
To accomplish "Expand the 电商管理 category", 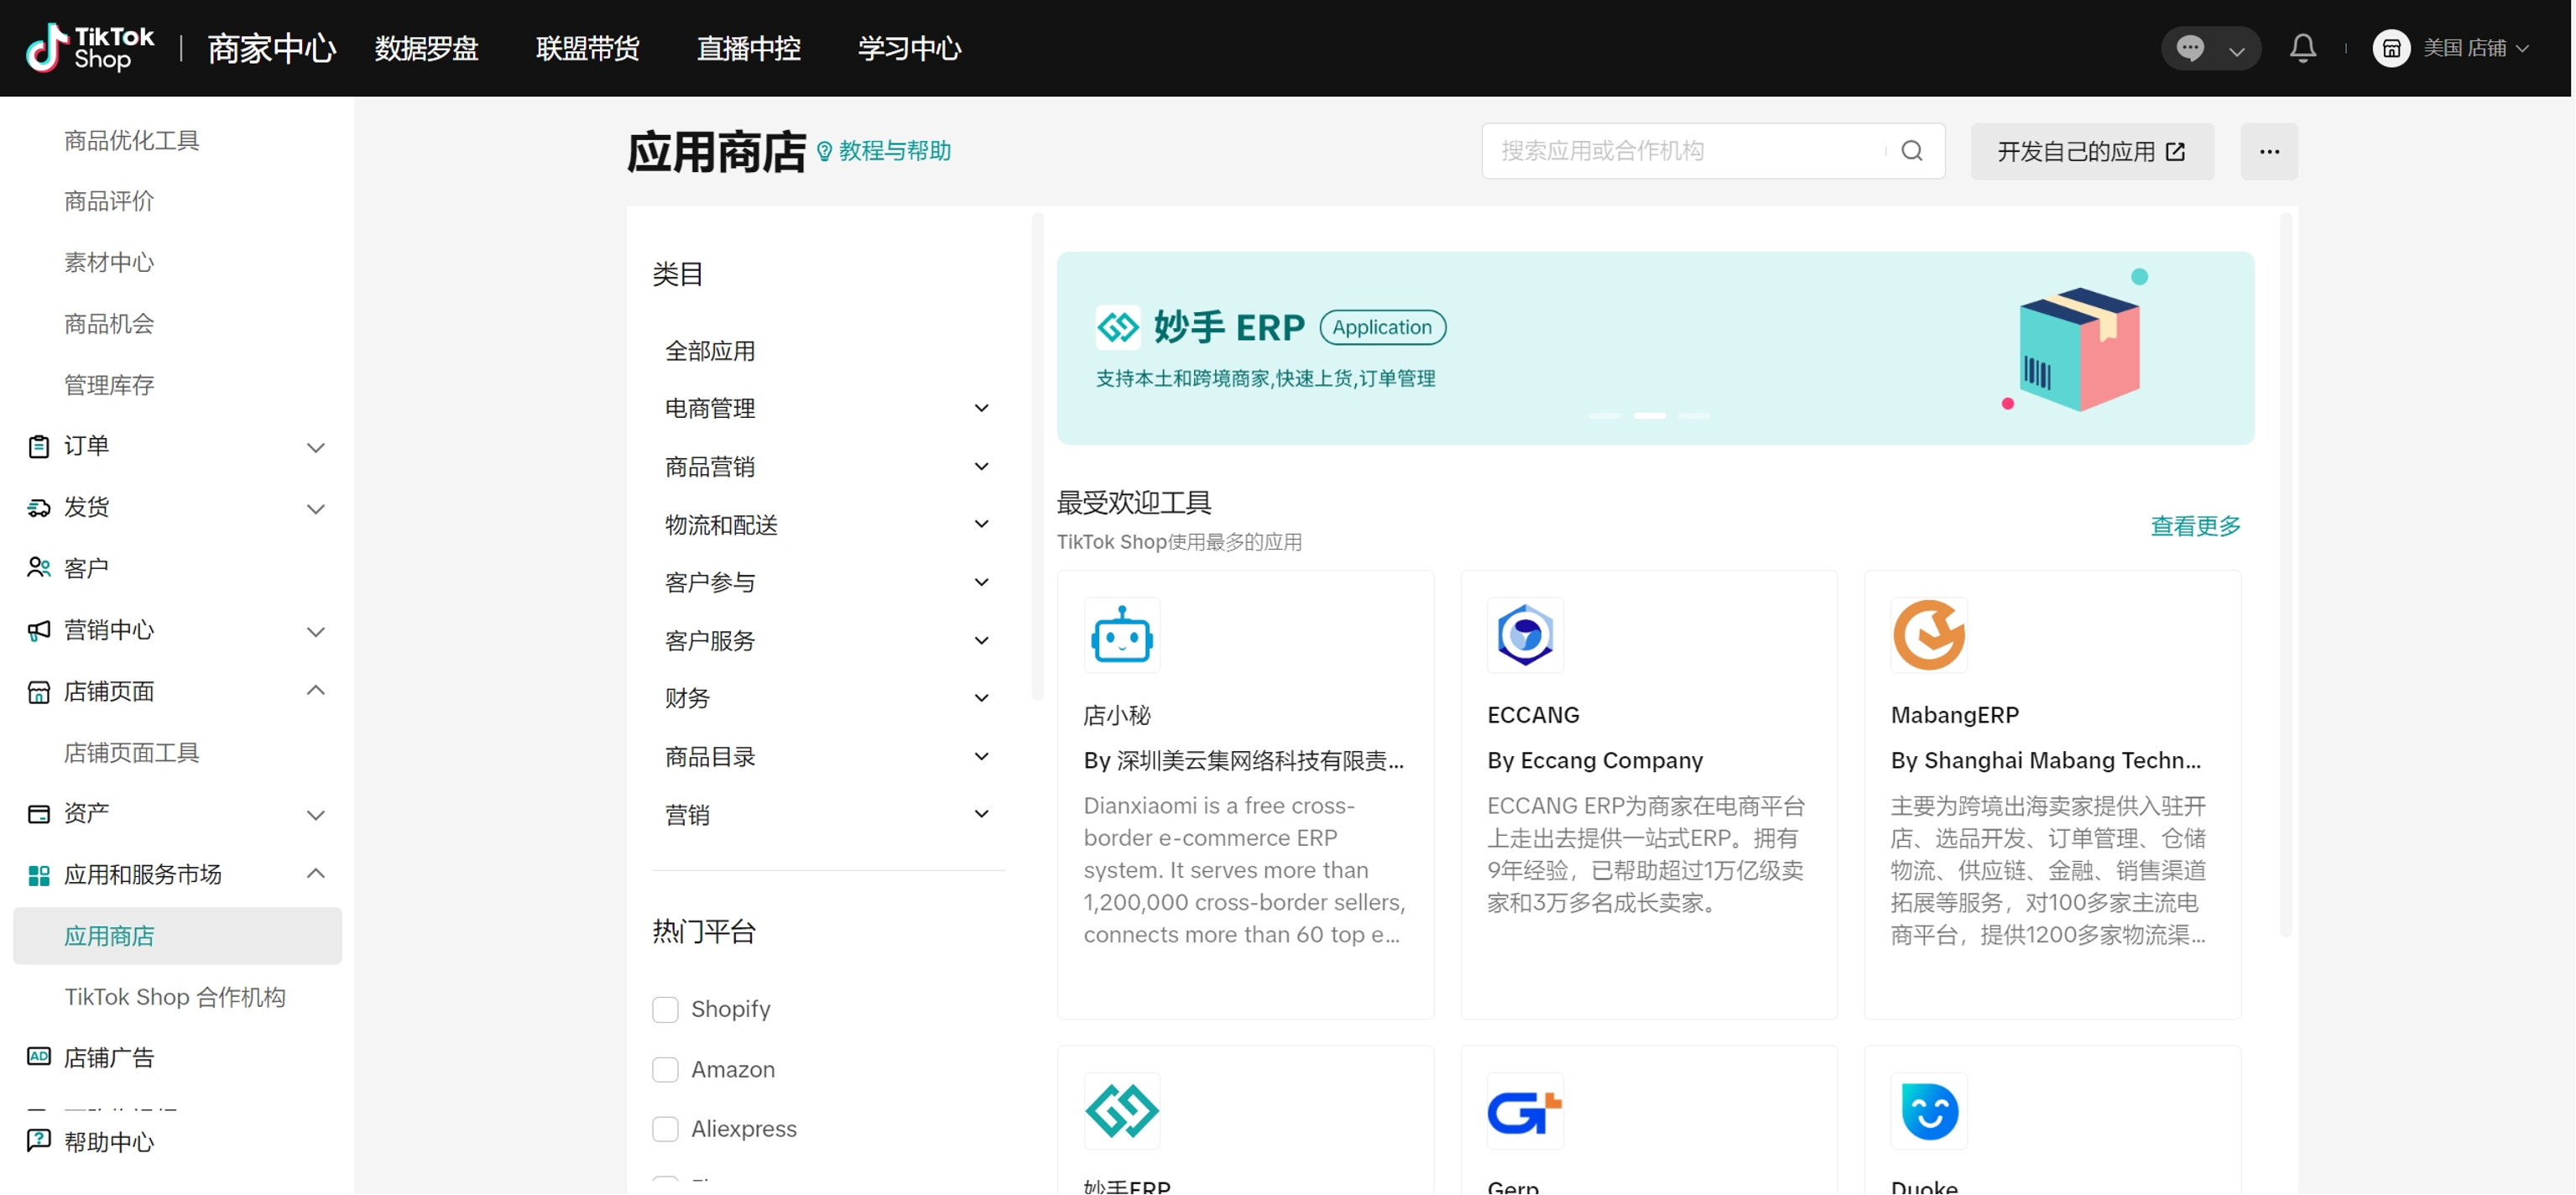I will [981, 408].
